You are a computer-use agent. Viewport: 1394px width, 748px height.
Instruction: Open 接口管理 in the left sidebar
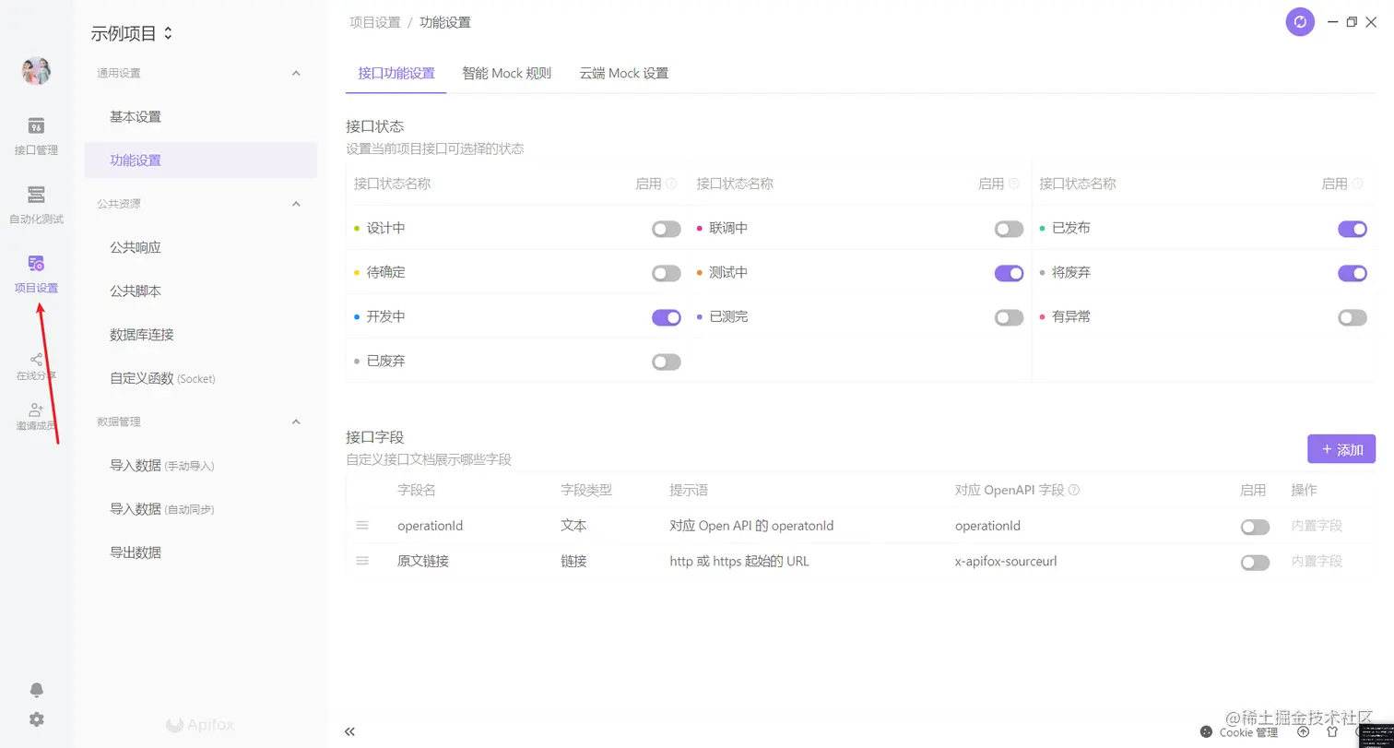(x=36, y=137)
